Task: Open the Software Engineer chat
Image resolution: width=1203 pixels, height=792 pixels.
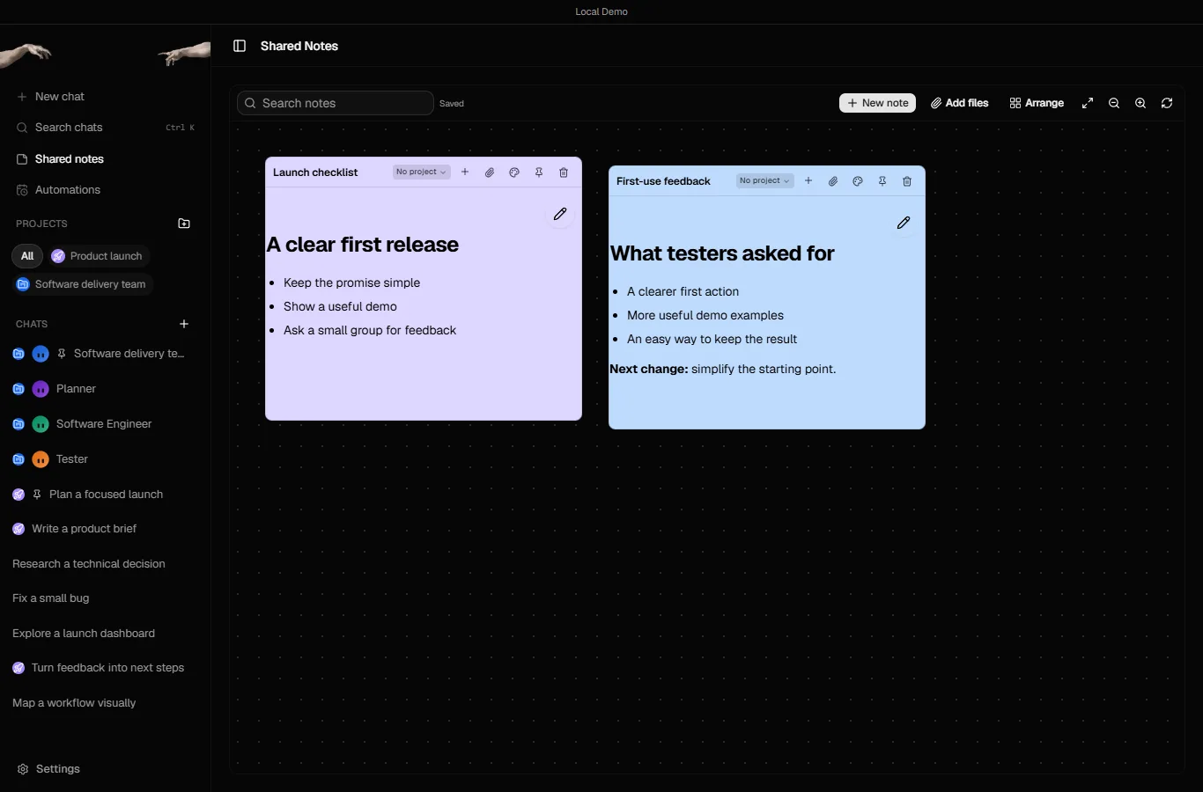Action: (105, 424)
